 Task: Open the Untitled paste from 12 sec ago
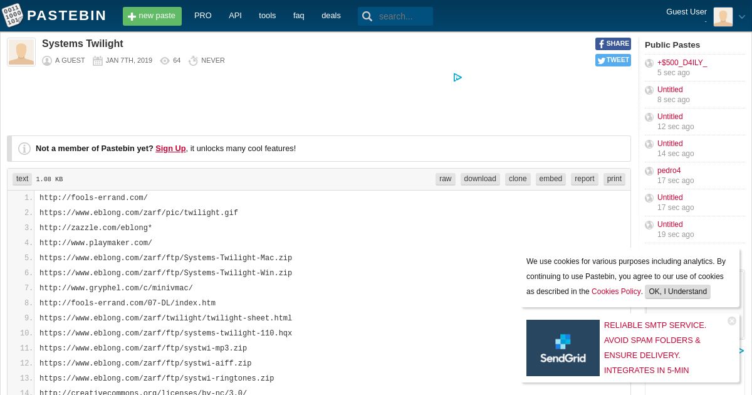pyautogui.click(x=670, y=117)
